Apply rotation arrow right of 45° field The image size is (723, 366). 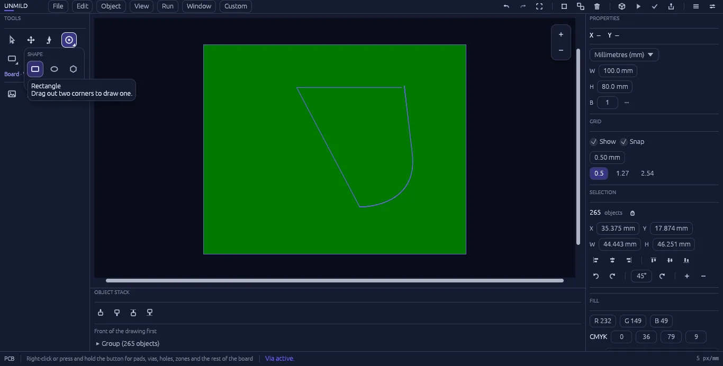pos(662,276)
